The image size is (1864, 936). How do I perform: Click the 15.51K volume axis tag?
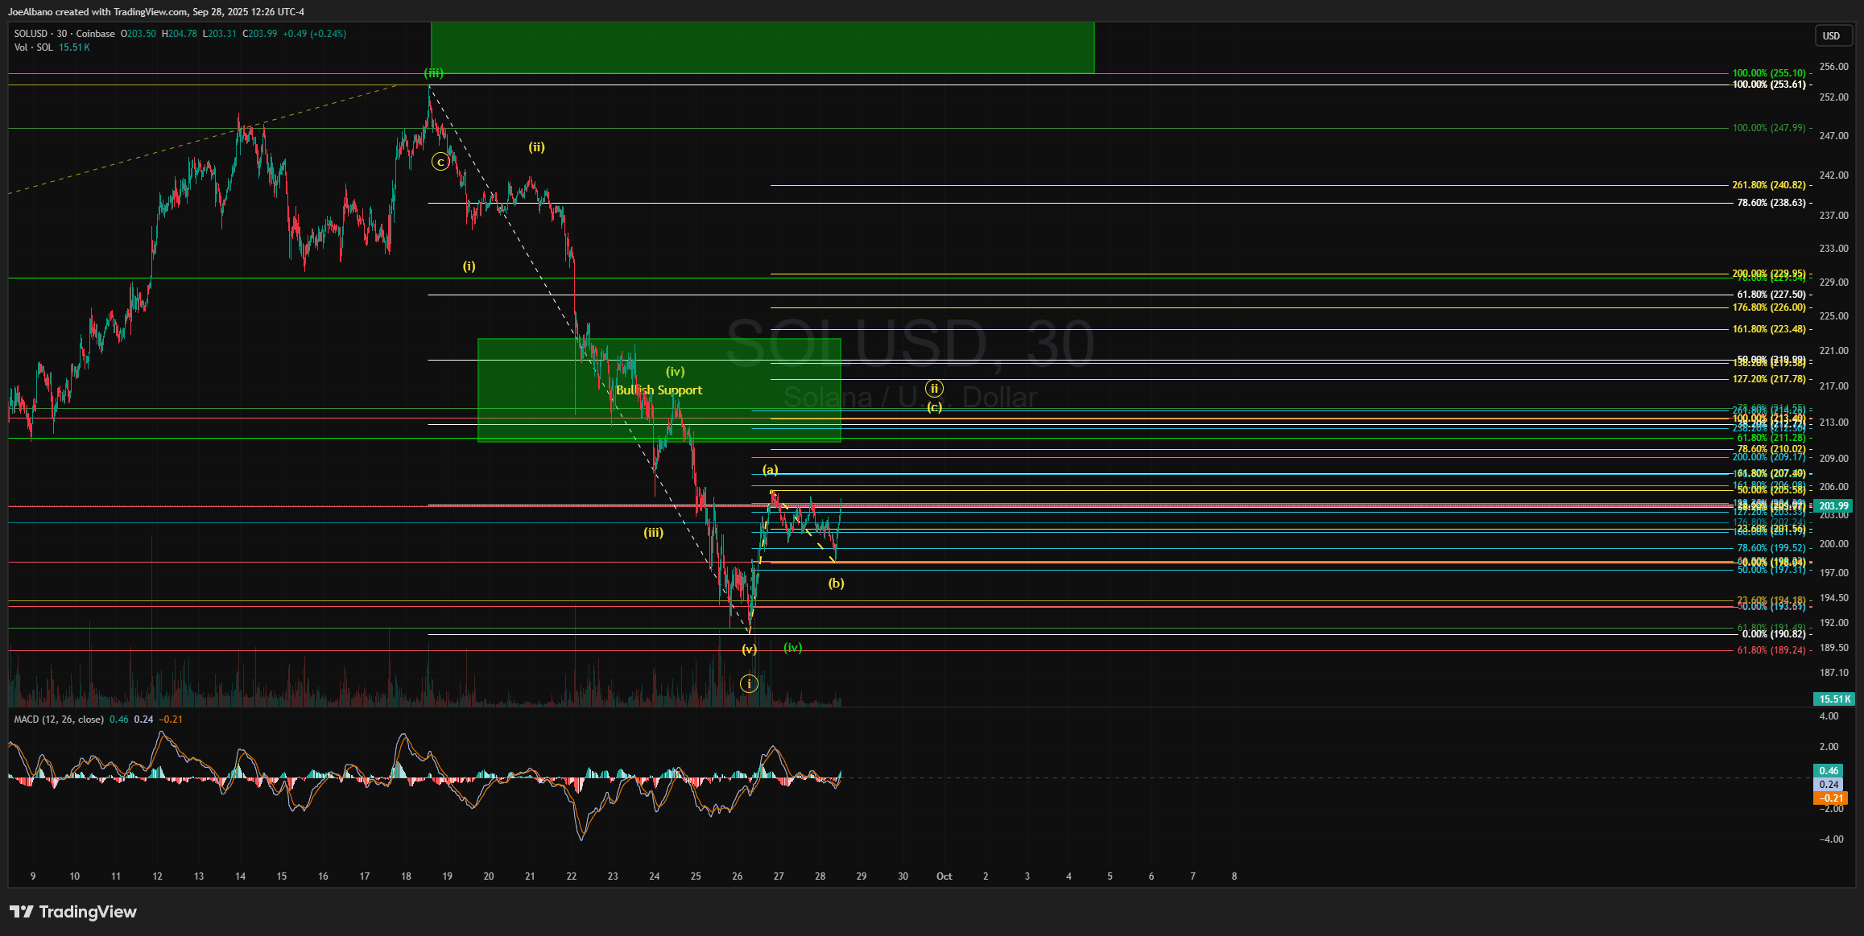(x=1833, y=699)
